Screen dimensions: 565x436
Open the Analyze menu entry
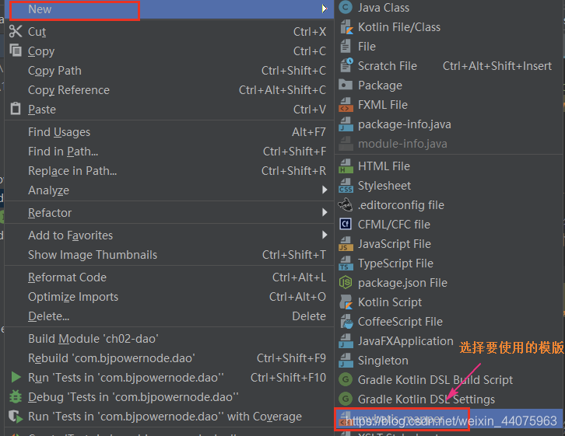tap(170, 190)
